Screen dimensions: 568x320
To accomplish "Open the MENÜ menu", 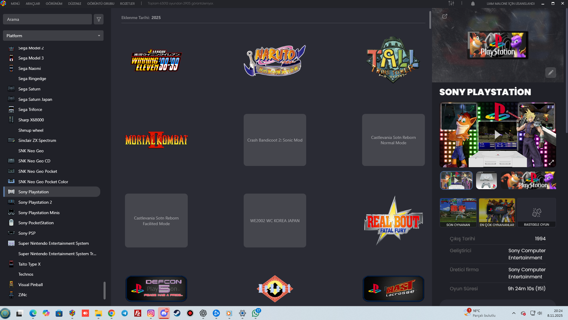I will [15, 4].
